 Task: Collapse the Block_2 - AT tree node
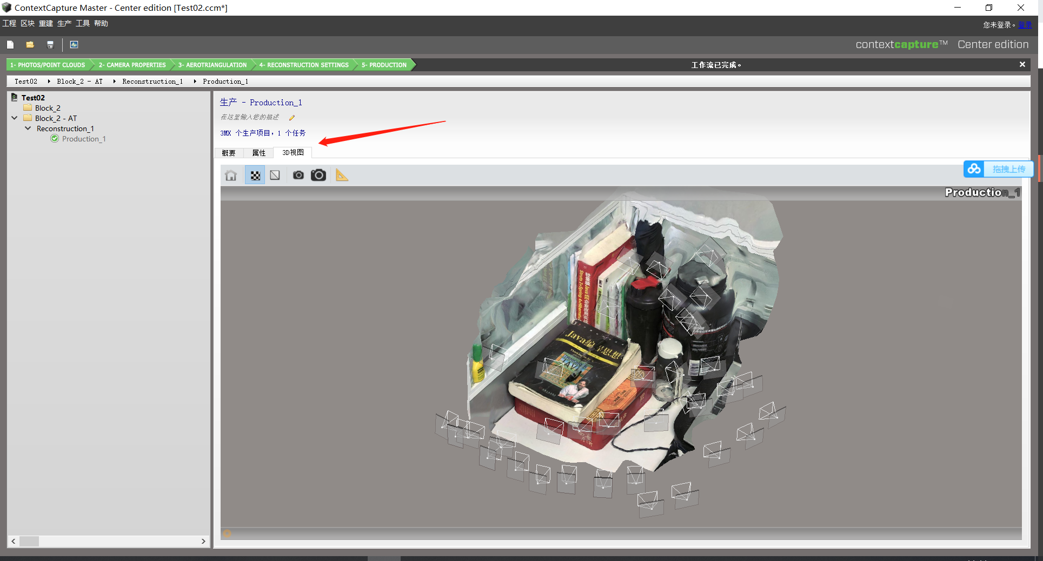click(15, 118)
